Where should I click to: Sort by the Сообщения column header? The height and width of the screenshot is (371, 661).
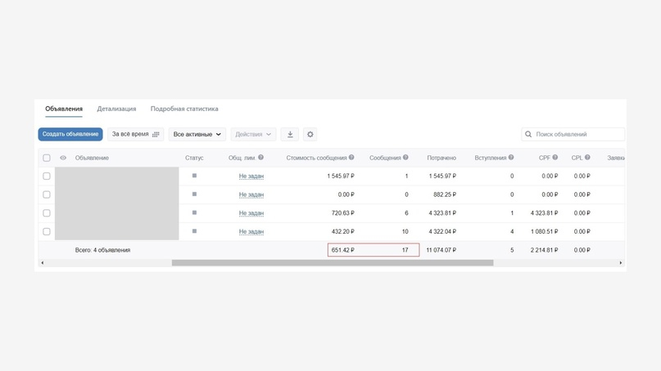click(x=385, y=158)
